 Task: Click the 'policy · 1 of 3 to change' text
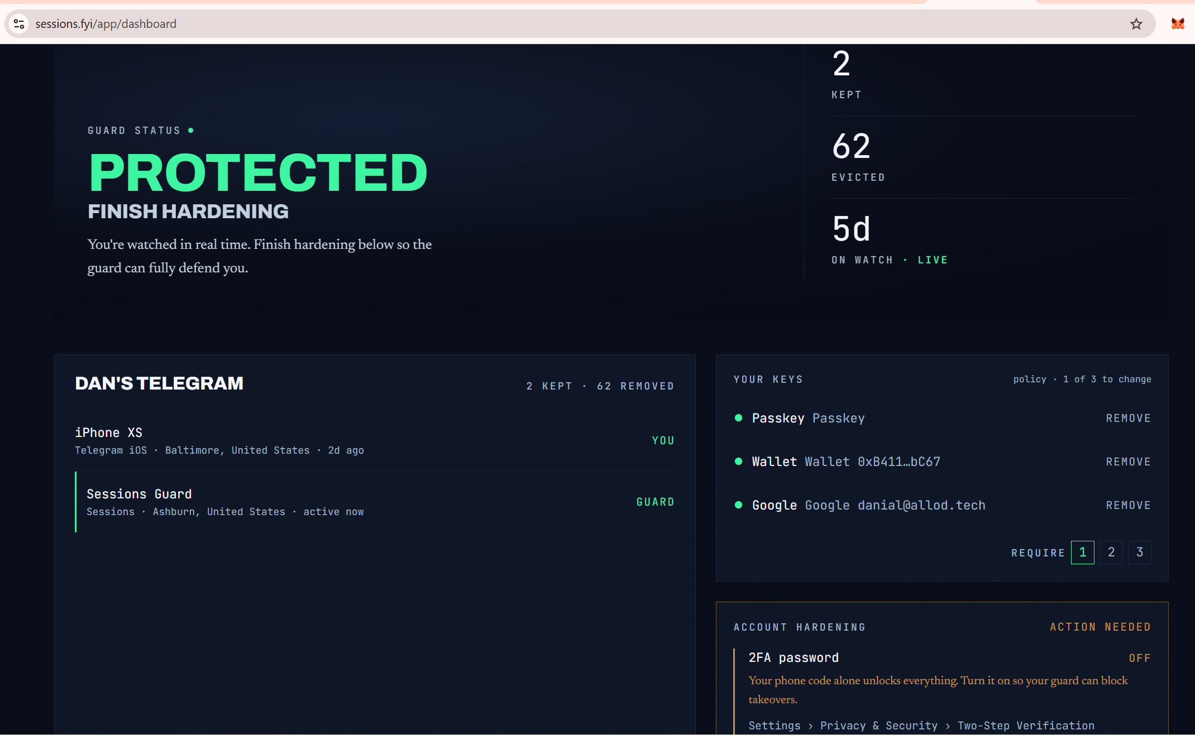click(1082, 379)
